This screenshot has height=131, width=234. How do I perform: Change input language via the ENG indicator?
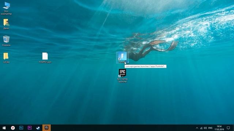click(x=210, y=128)
